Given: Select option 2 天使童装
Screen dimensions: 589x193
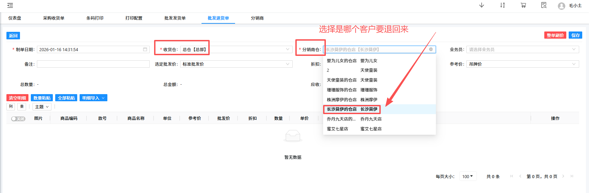Looking at the screenshot, I should tap(379, 70).
